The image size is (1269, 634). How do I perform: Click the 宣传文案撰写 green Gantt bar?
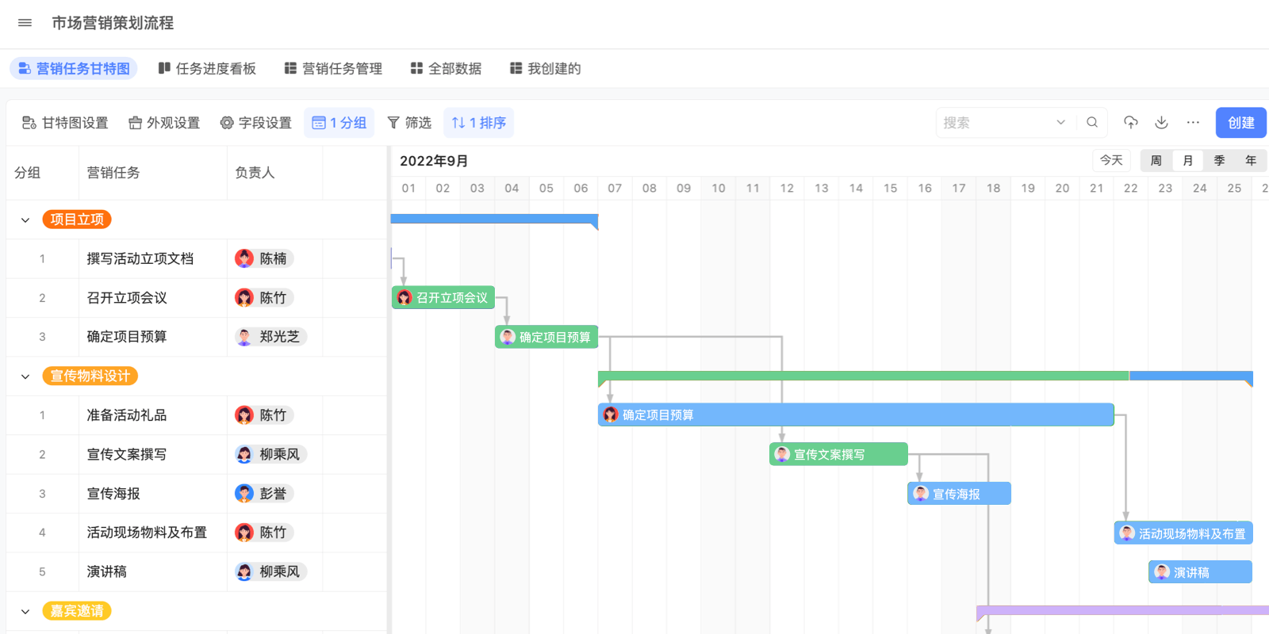point(838,454)
